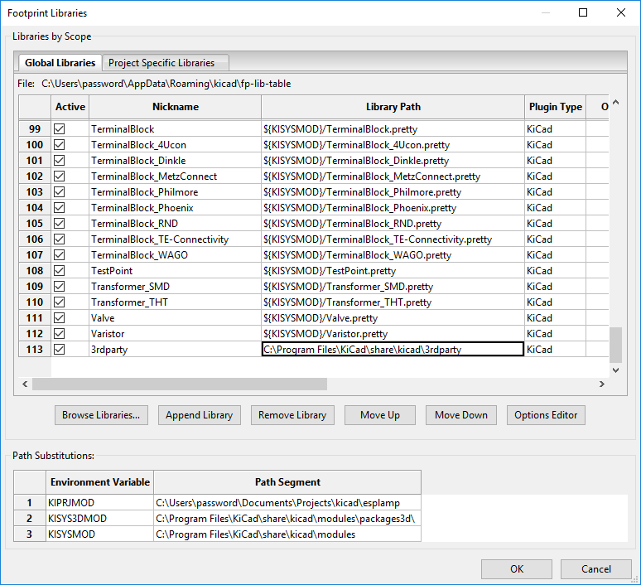Viewport: 641px width, 585px height.
Task: Select Transformer_THT nickname cell
Action: point(176,302)
